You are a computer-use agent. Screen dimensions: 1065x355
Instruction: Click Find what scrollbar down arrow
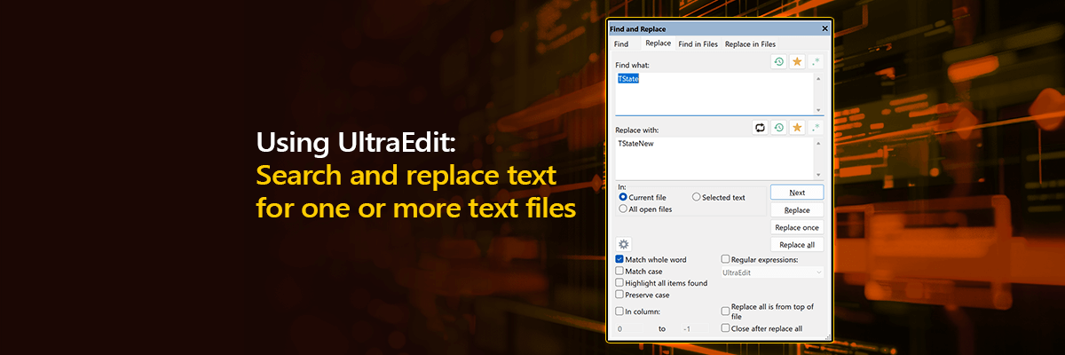pyautogui.click(x=818, y=108)
